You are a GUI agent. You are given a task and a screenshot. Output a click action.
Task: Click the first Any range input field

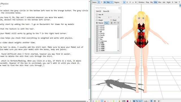[106, 17]
